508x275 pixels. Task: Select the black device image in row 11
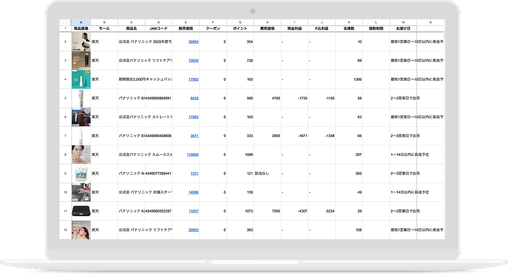(81, 211)
